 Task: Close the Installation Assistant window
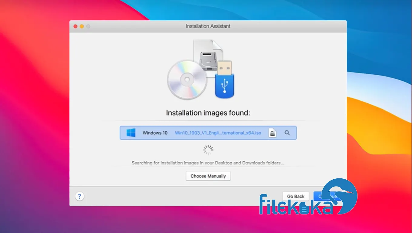click(75, 26)
